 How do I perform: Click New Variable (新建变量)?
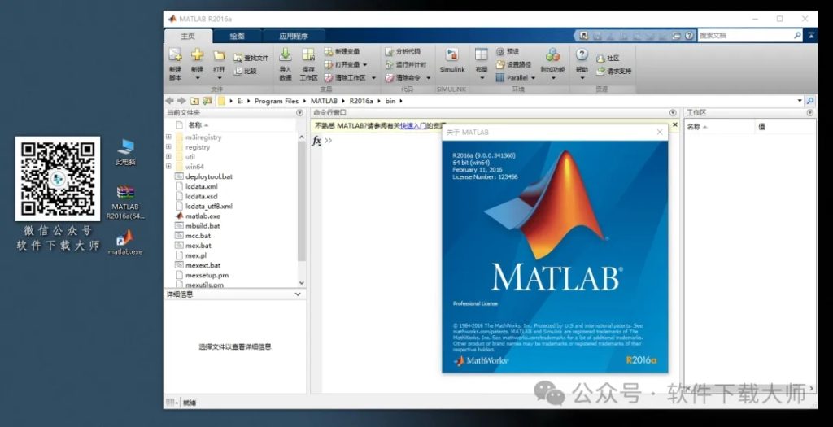pos(342,51)
